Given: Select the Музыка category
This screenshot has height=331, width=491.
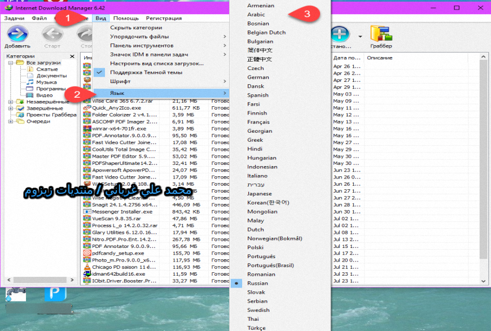Looking at the screenshot, I should point(46,82).
